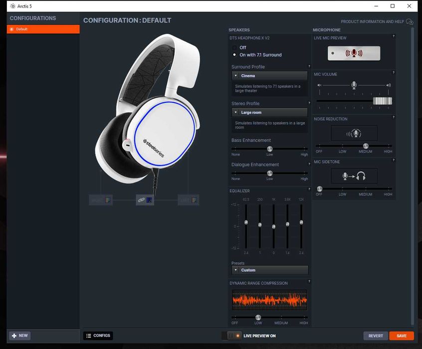The width and height of the screenshot is (422, 349).
Task: Click the white Arctis headset image
Action: [x=148, y=109]
